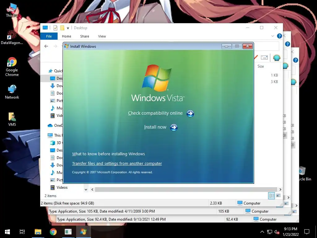Click the help icon of the second Explorer window
Image resolution: width=317 pixels, height=238 pixels.
click(x=288, y=44)
